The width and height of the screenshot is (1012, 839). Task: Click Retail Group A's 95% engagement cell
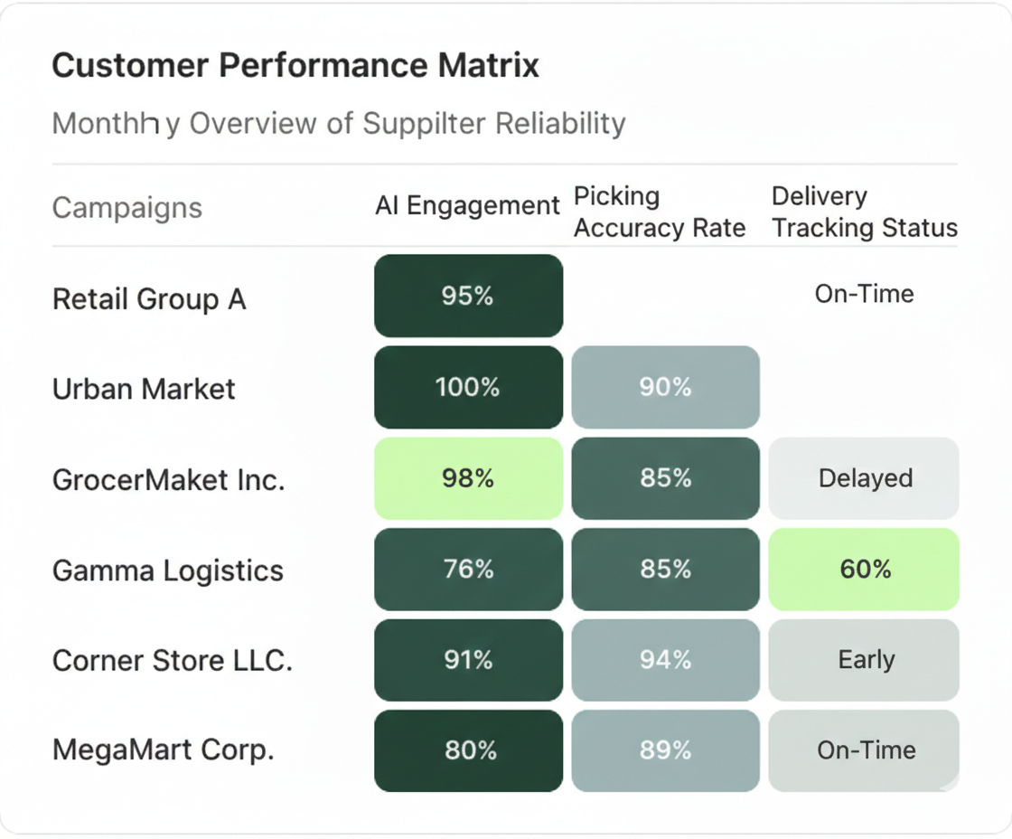click(x=468, y=296)
